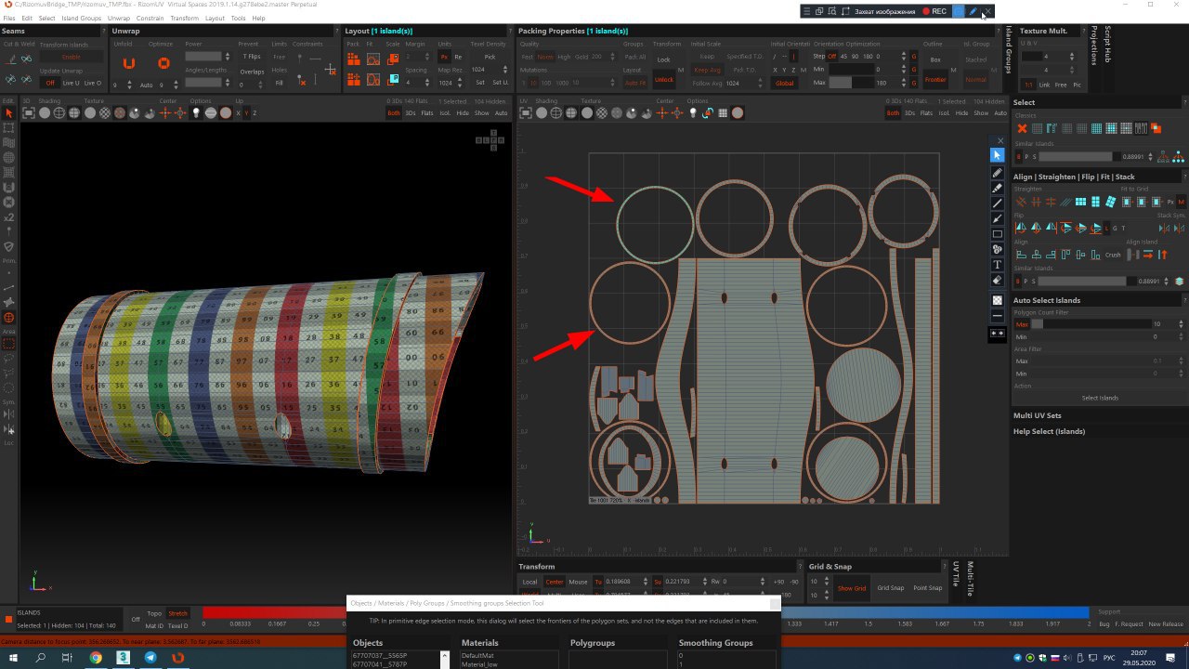Expand the Multi UV Sets panel
The height and width of the screenshot is (669, 1189).
click(x=1037, y=415)
